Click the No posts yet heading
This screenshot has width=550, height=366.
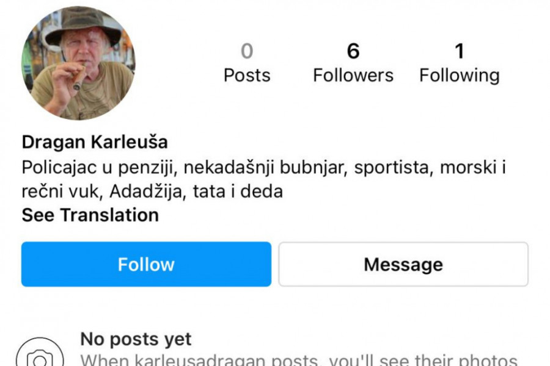pos(136,339)
